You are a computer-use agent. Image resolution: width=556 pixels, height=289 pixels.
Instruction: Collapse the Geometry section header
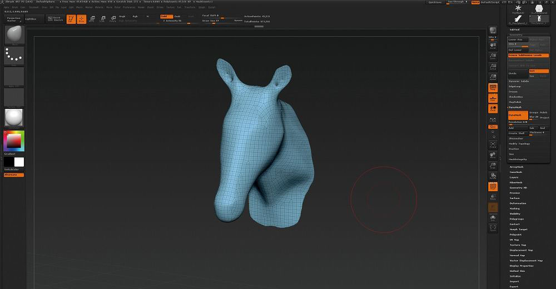click(516, 35)
